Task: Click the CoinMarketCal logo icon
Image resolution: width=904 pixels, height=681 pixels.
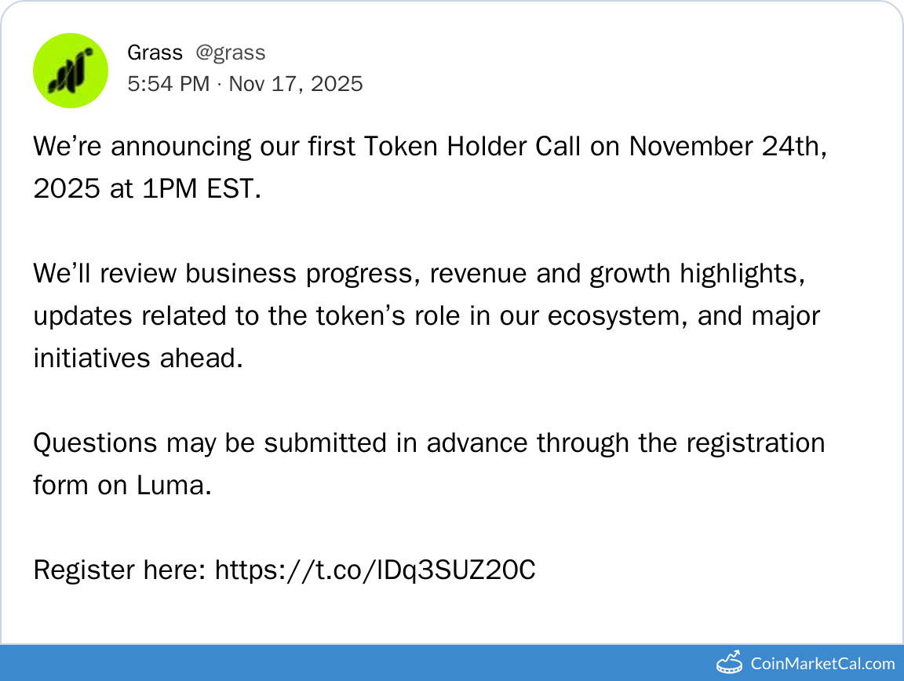Action: click(729, 663)
